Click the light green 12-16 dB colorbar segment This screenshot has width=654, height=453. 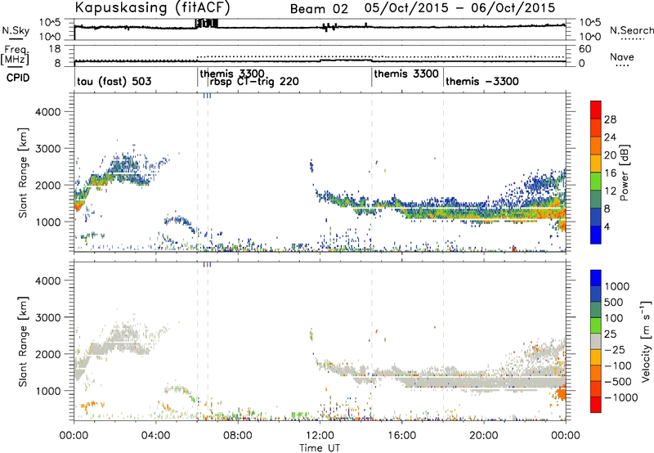click(596, 181)
